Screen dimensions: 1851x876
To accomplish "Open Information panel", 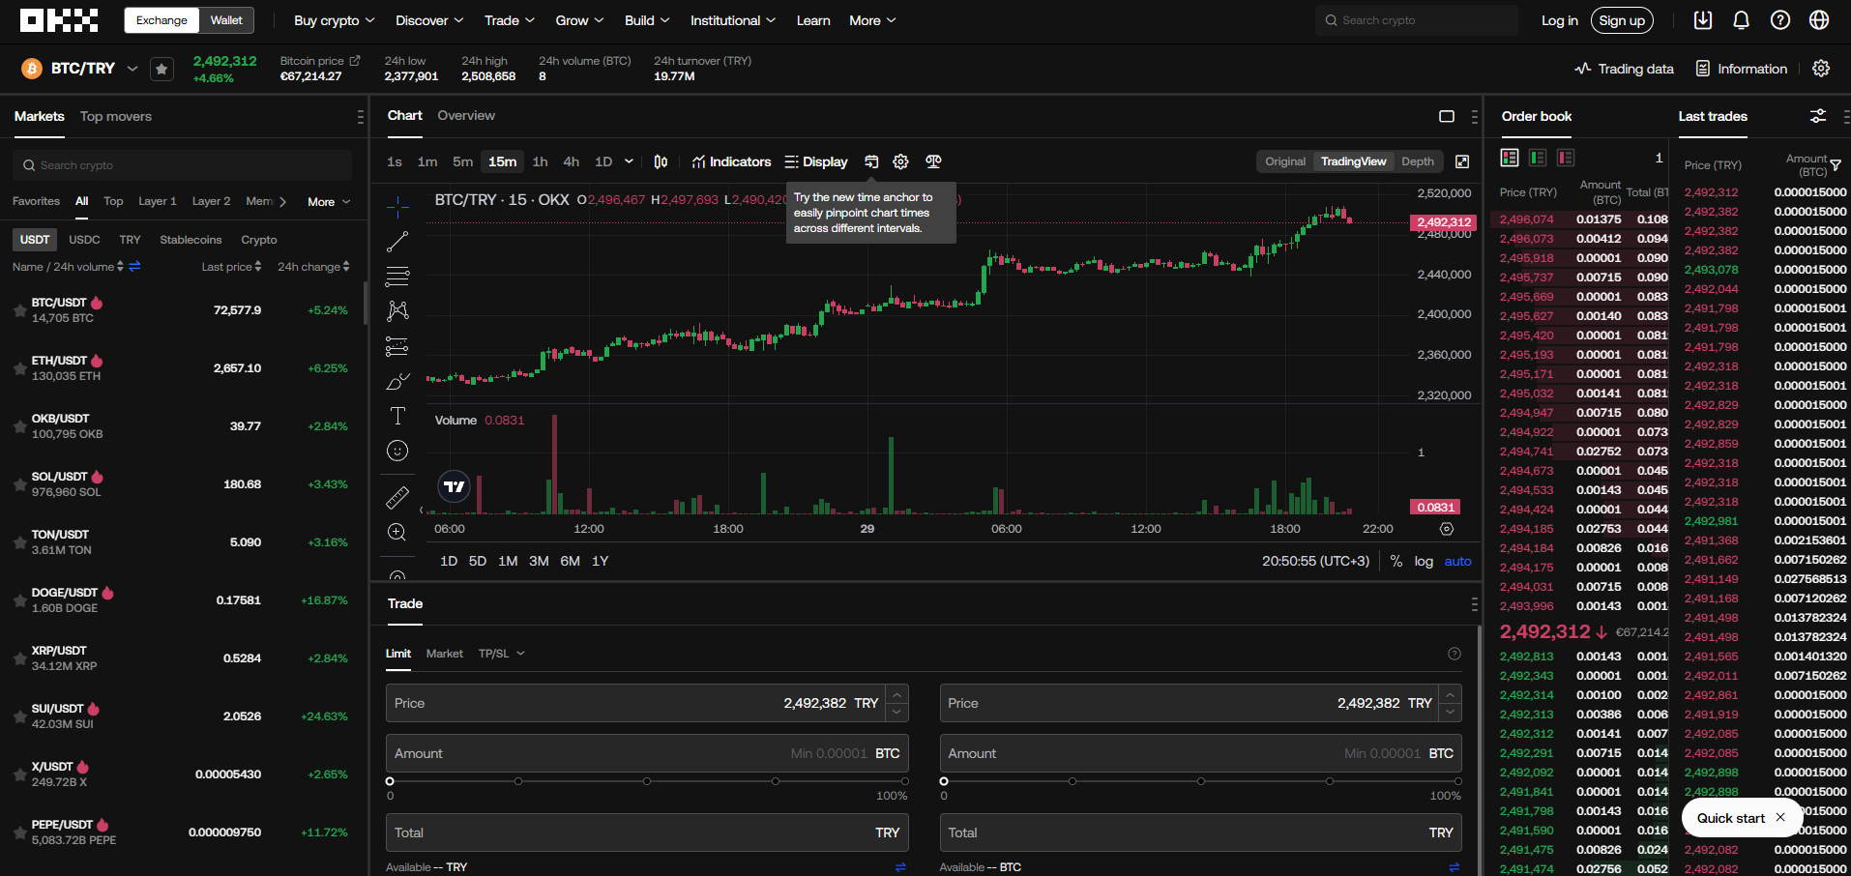I will (1741, 69).
